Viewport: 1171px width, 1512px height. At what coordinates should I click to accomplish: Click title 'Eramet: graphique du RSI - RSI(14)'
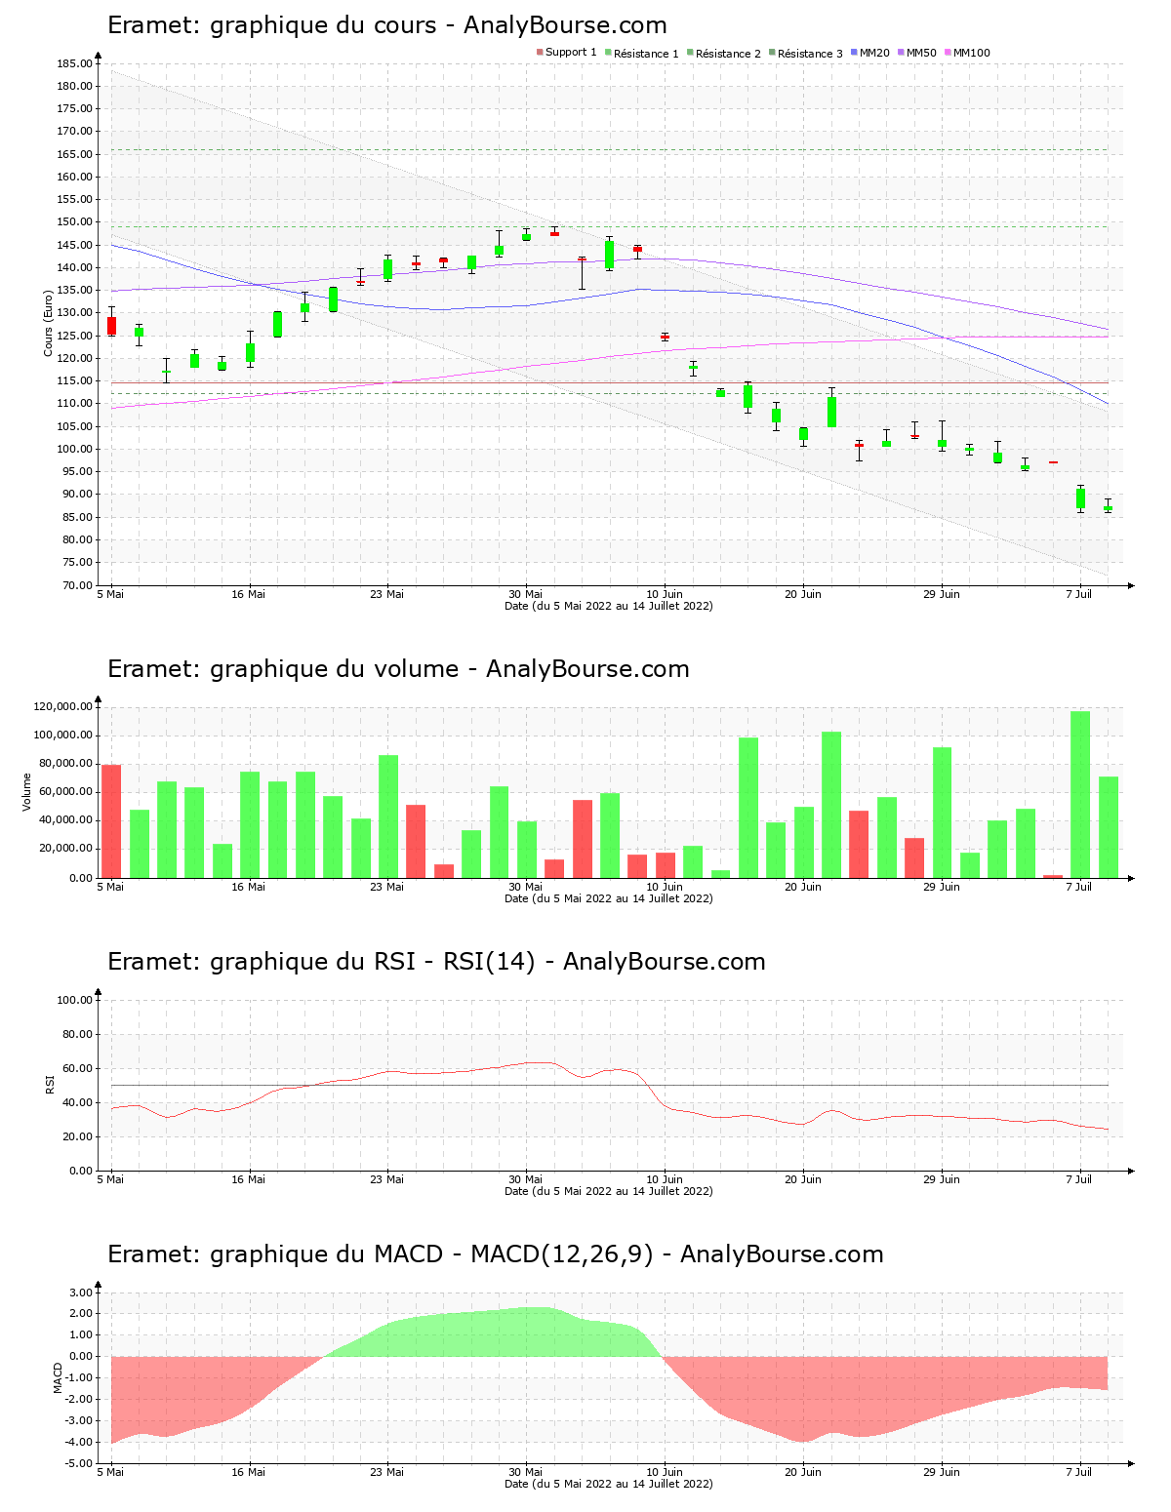point(321,962)
